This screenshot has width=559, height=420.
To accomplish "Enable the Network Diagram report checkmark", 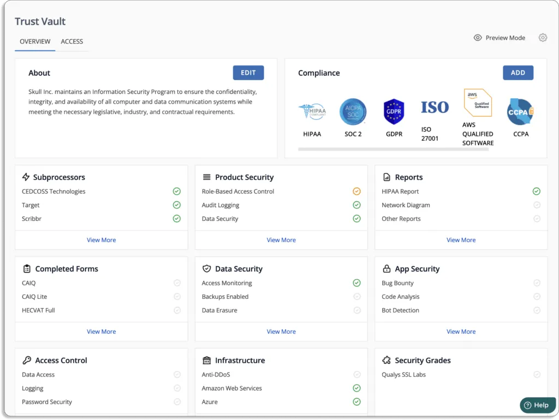I will [537, 205].
